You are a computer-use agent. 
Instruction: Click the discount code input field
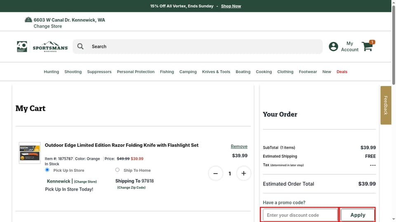300,215
